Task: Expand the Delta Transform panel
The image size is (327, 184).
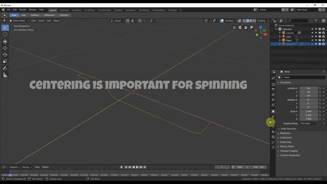Action: click(288, 129)
